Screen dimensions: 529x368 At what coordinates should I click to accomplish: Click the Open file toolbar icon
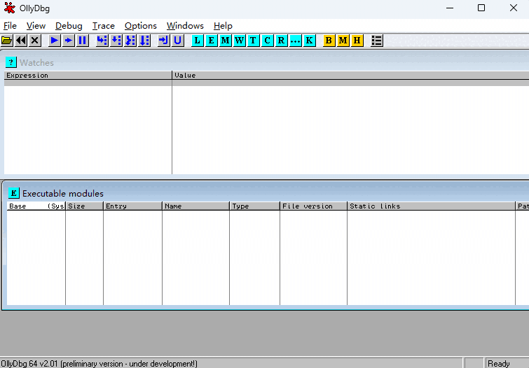coord(7,41)
